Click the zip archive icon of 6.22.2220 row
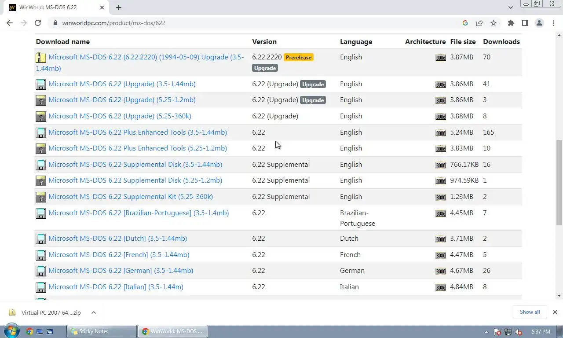 click(41, 57)
